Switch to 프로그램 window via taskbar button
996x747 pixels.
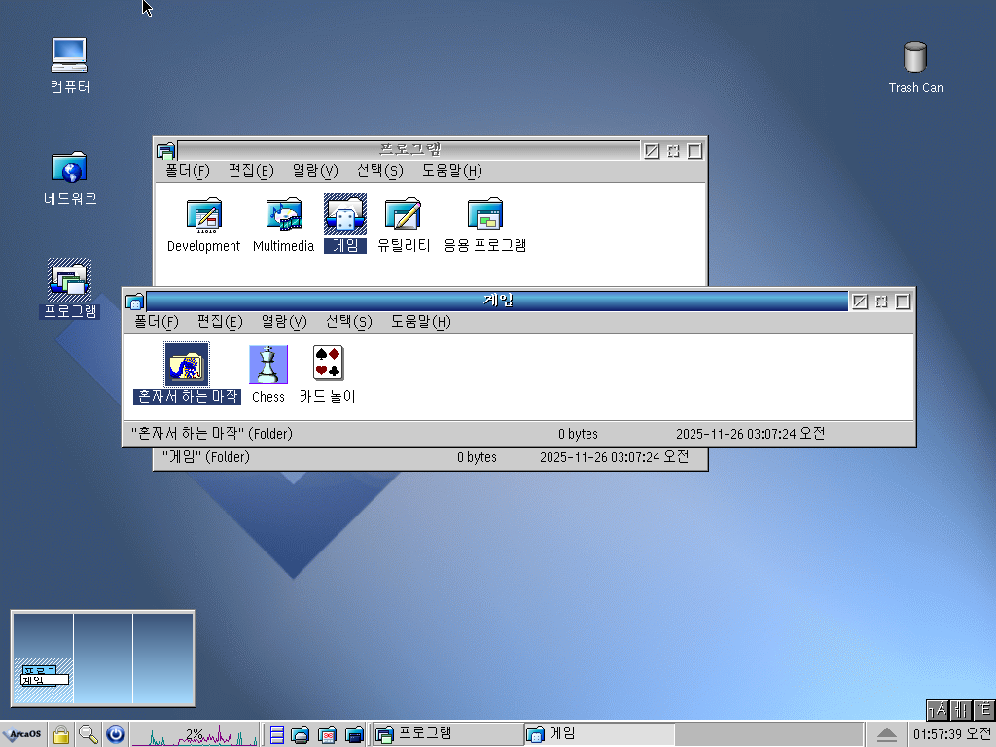coord(447,734)
